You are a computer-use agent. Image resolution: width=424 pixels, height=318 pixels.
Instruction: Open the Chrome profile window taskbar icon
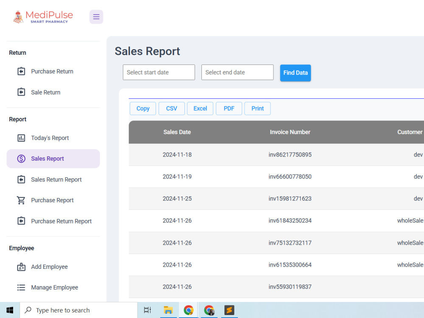209,310
